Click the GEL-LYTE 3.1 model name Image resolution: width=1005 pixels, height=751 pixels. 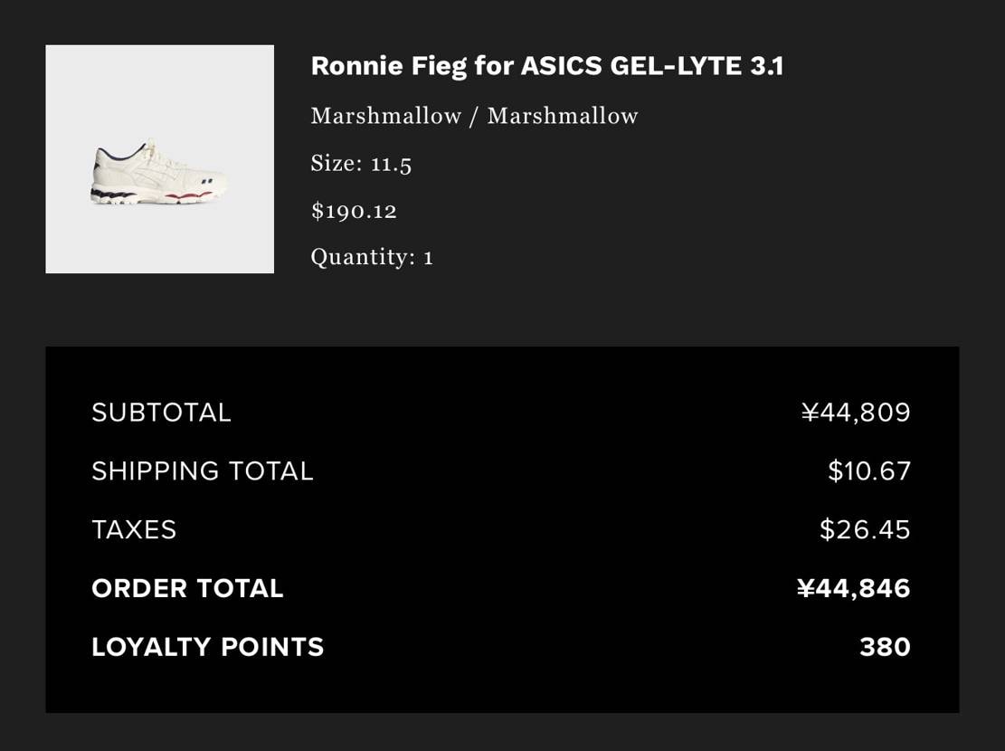coord(697,66)
